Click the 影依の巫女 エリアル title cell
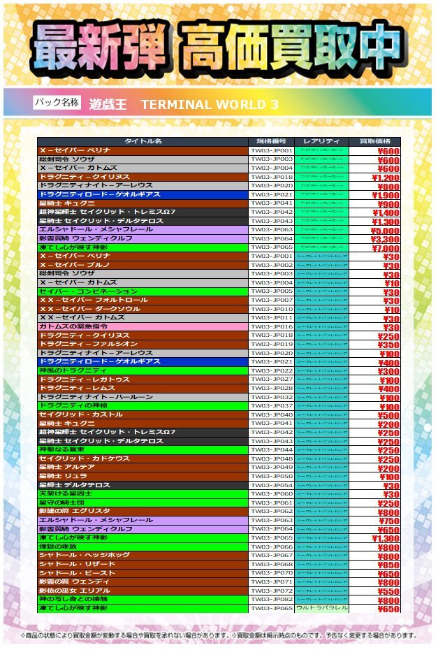Viewport: 438px width, 650px height. coord(143,591)
